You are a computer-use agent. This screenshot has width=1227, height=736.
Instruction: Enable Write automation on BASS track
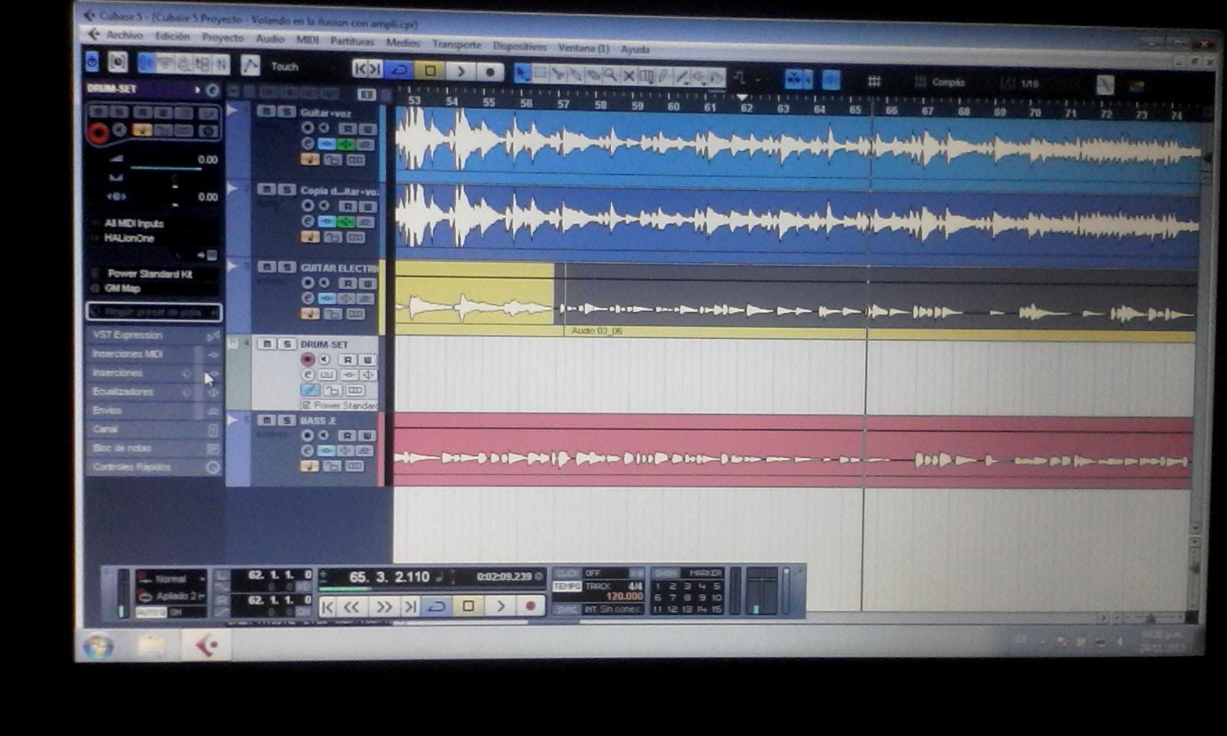coord(367,435)
